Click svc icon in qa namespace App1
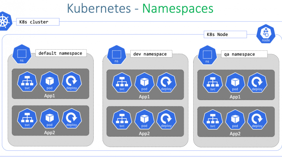 (x=213, y=83)
